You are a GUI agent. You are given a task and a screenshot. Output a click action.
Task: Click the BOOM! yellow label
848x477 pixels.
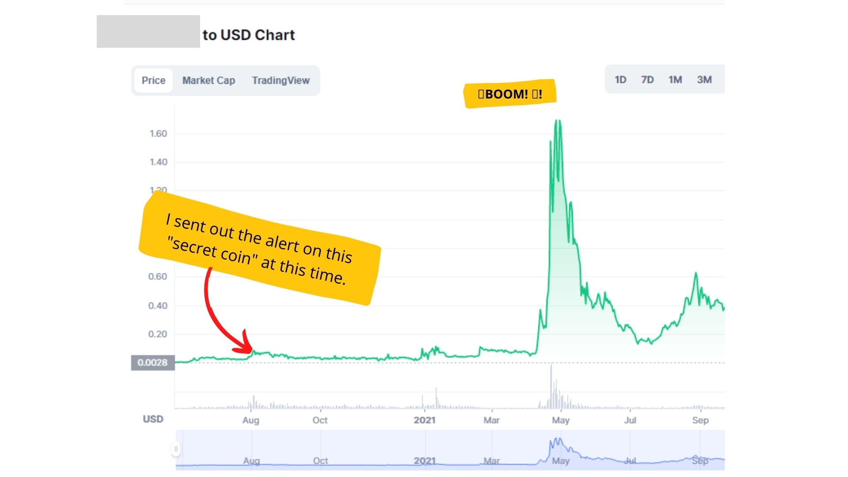[x=510, y=94]
